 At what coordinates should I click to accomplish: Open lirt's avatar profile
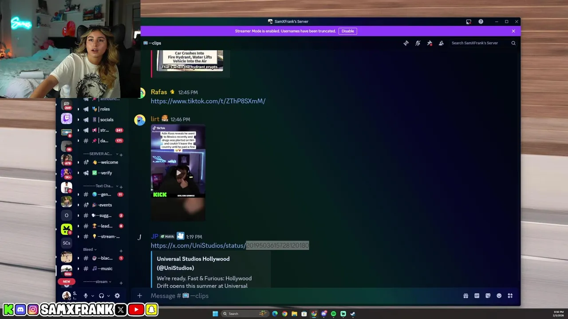[x=140, y=120]
